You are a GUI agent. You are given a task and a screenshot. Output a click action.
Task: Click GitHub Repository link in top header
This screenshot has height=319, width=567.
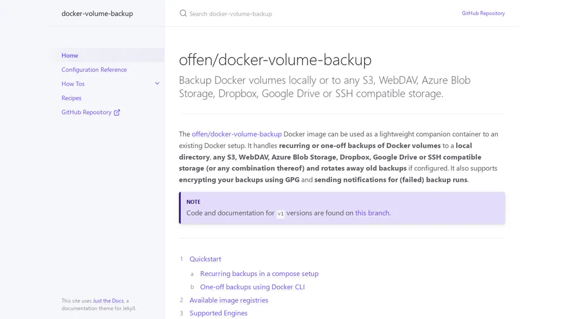[483, 13]
